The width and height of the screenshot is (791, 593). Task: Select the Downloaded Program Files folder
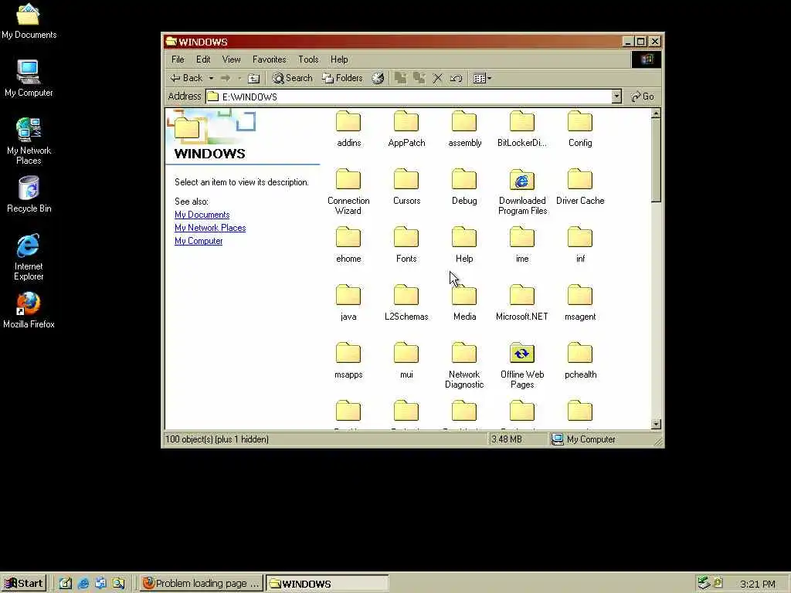point(522,191)
